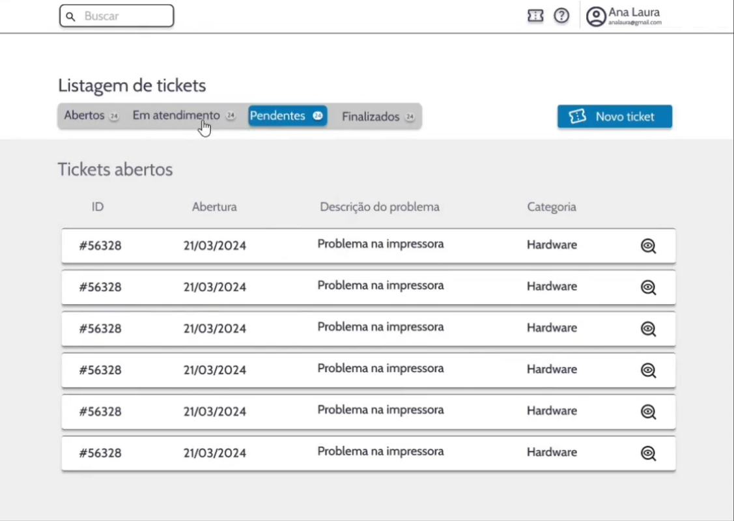This screenshot has height=521, width=734.
Task: Switch to the Abertos tab
Action: click(91, 116)
